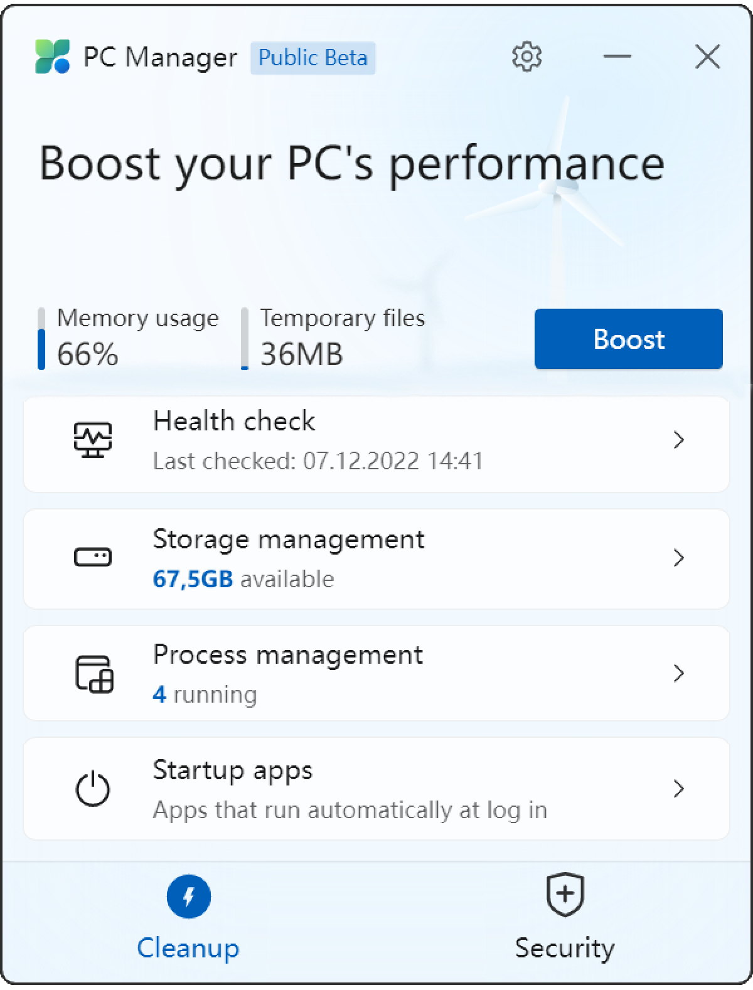
Task: Expand Storage management details
Action: click(680, 558)
